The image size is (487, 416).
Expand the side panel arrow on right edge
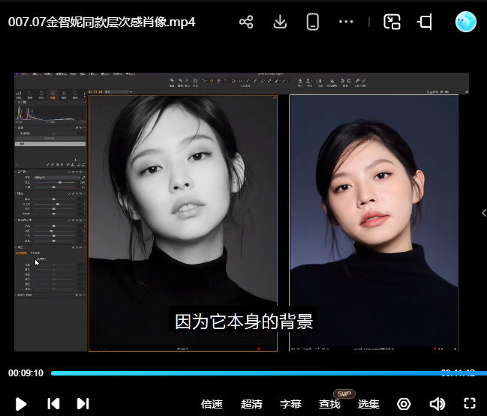click(482, 213)
